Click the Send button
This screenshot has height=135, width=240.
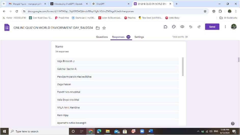coord(212,27)
